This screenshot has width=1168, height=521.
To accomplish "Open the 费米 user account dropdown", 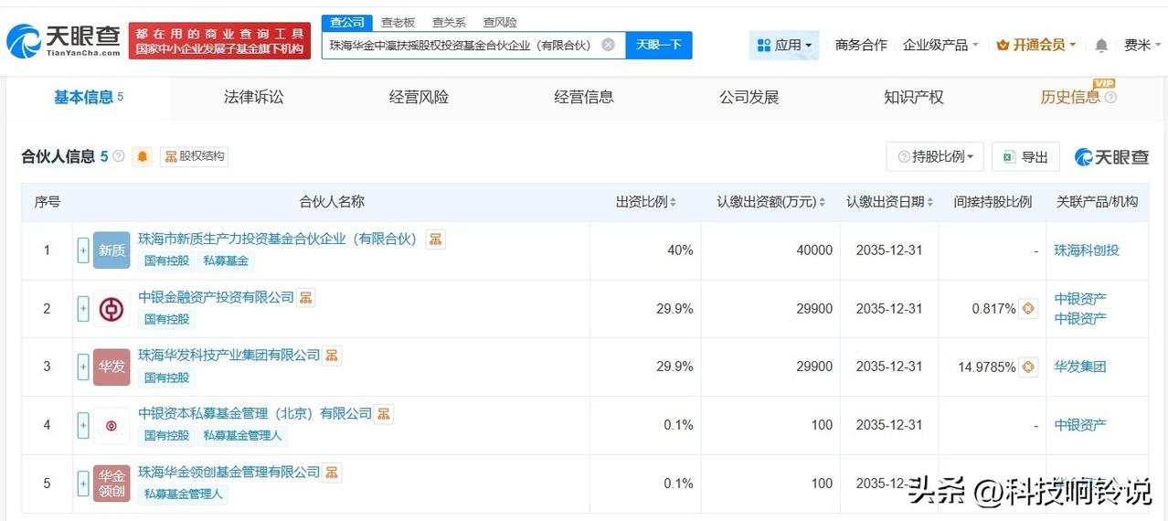I will 1142,45.
